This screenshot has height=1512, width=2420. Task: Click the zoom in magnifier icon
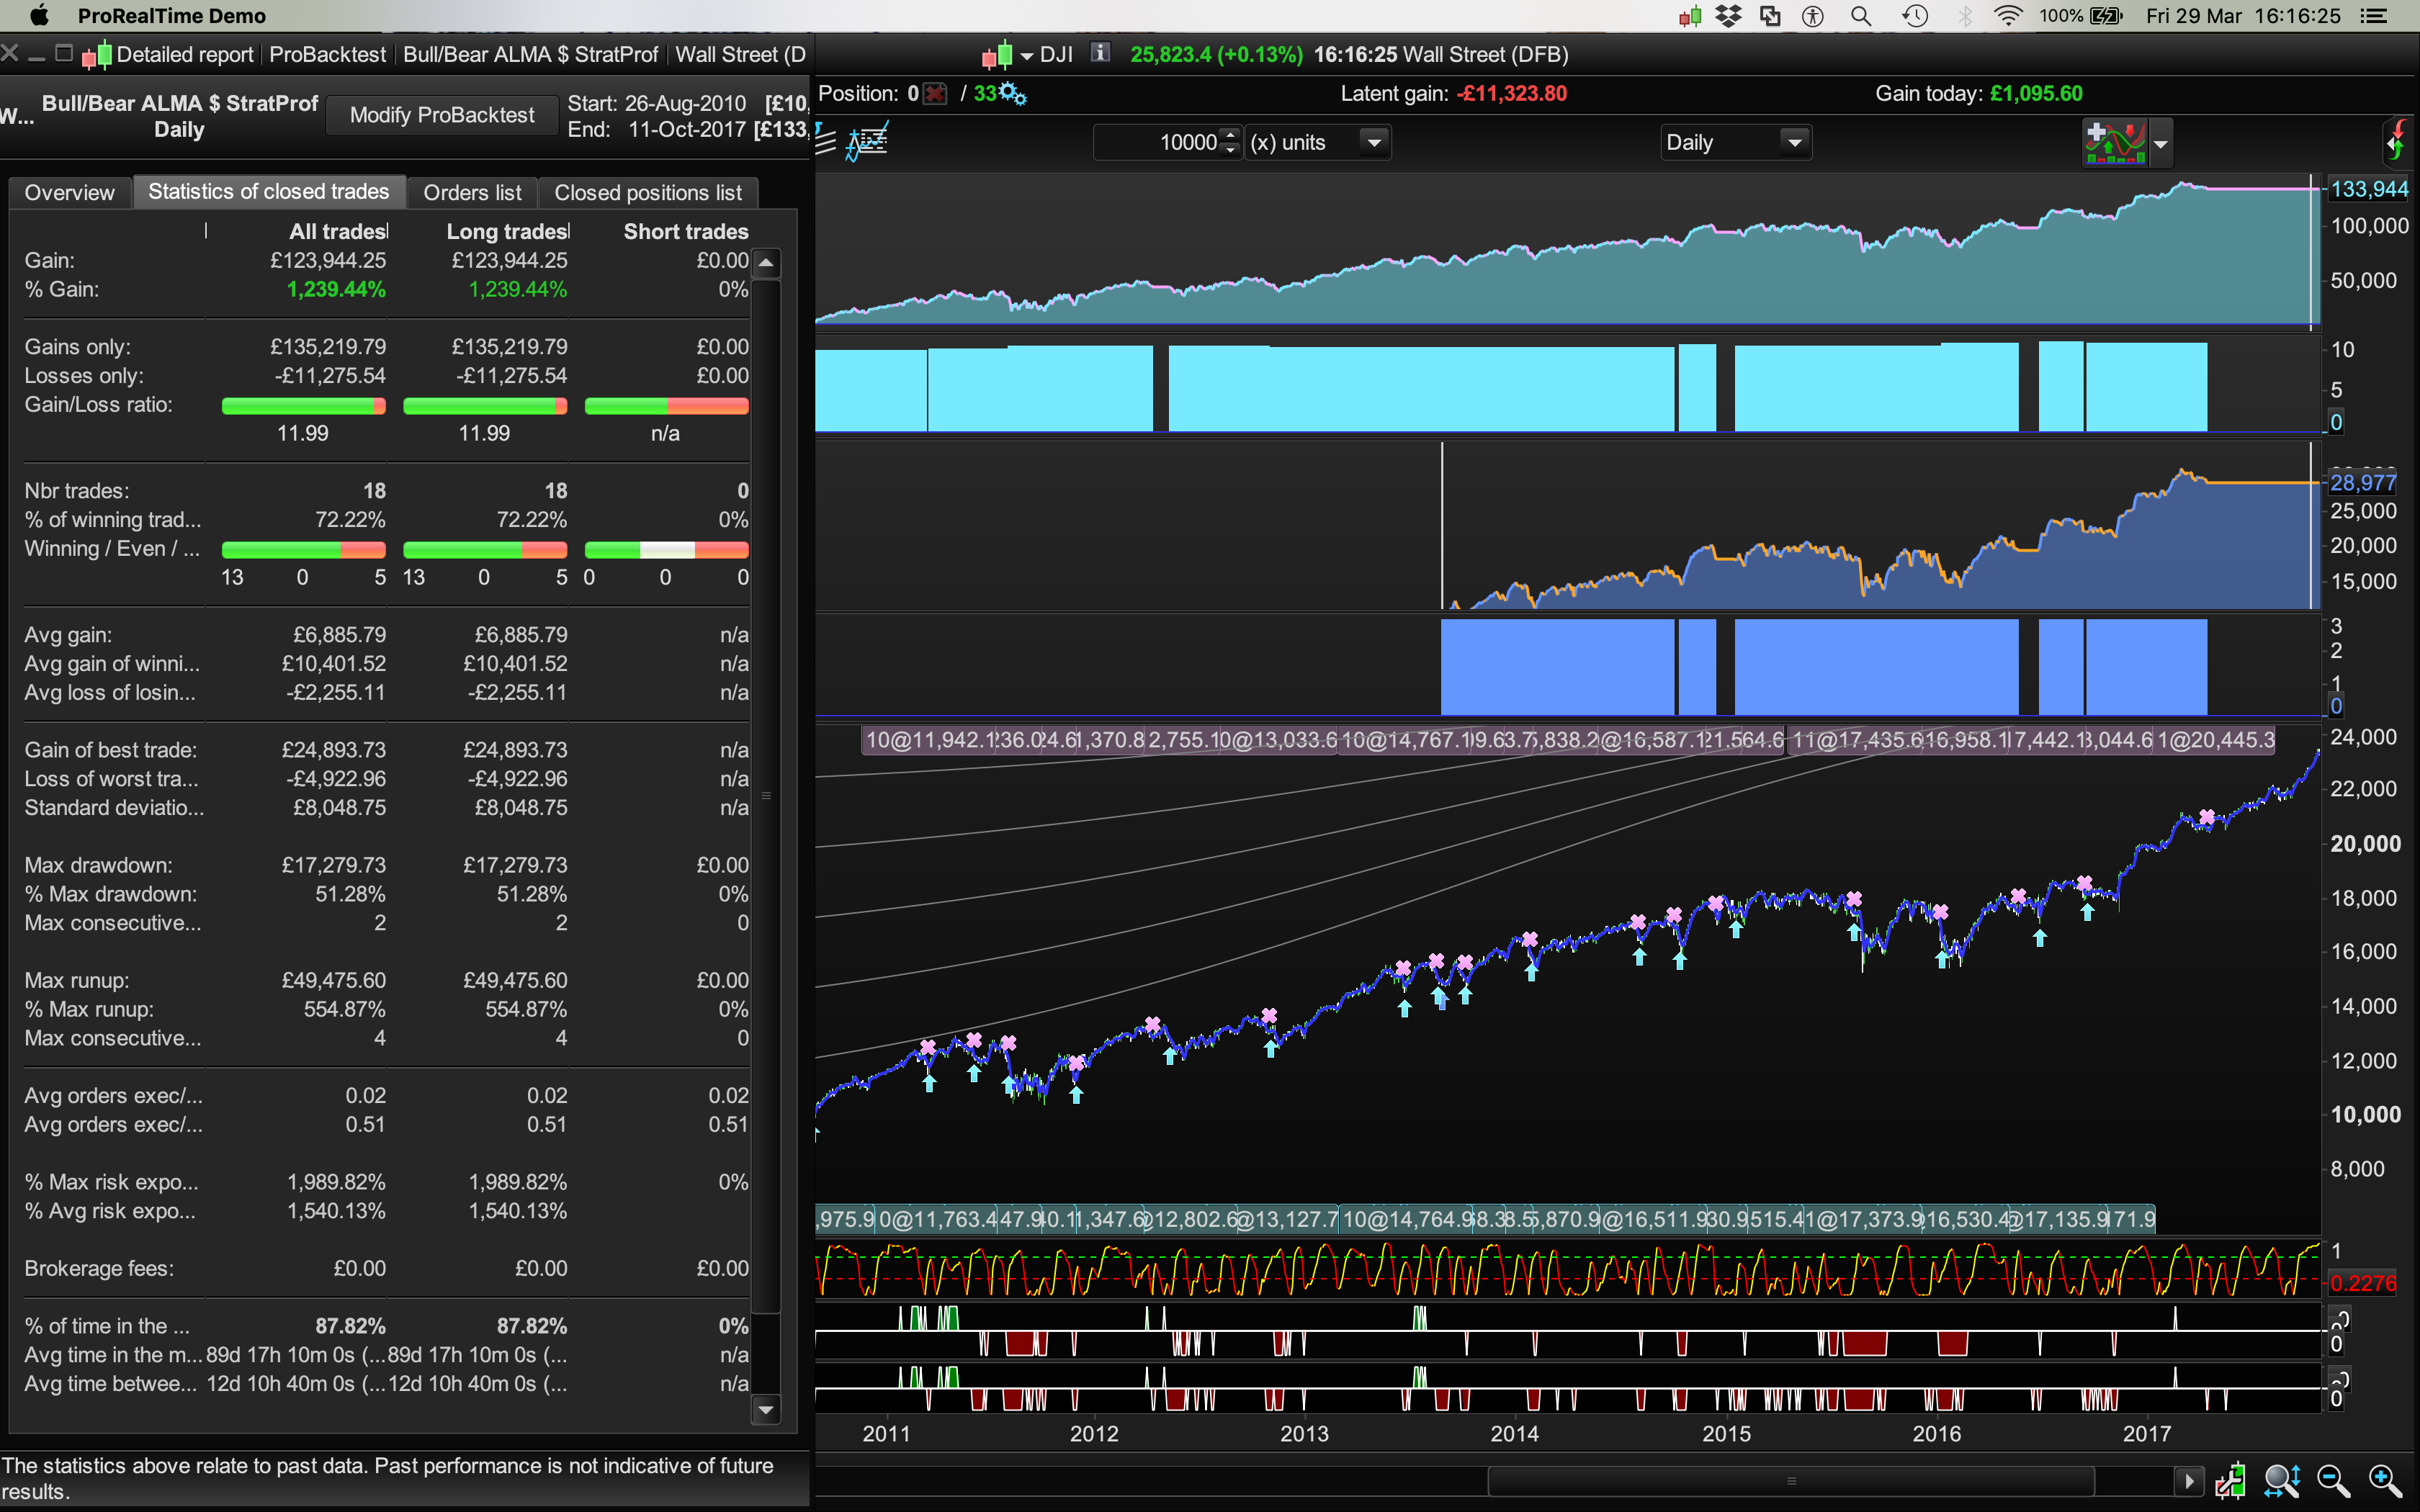click(x=2385, y=1480)
